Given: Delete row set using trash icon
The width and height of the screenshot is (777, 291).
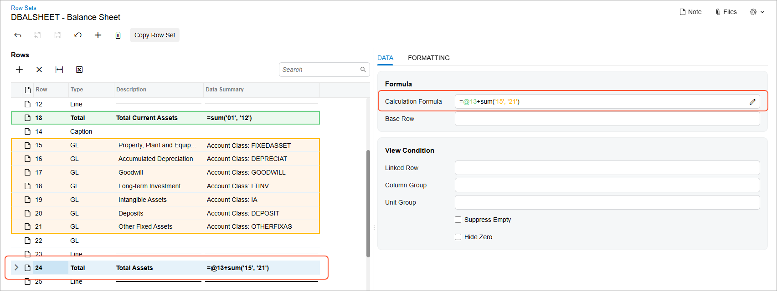Looking at the screenshot, I should point(118,35).
